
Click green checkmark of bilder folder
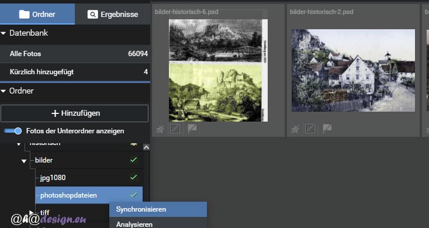click(x=133, y=160)
